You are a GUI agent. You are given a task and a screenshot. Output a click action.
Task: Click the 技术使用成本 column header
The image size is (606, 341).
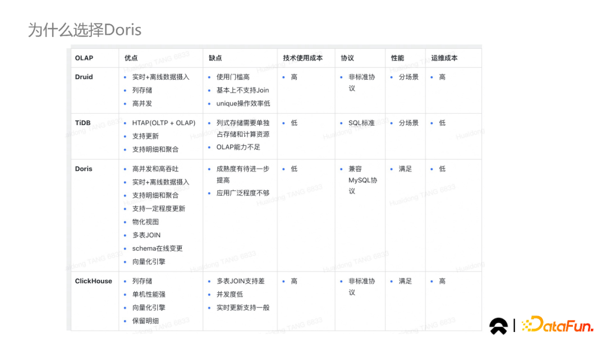point(302,58)
